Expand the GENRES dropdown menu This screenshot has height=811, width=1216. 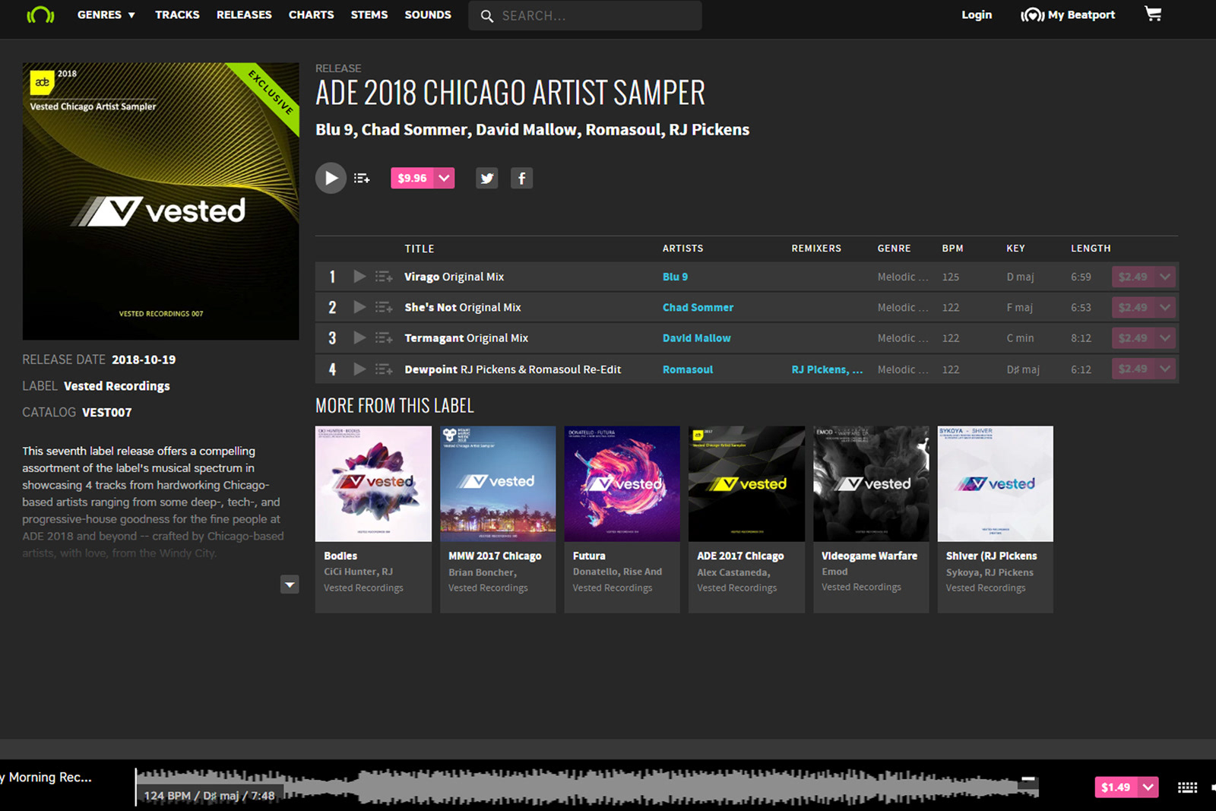(x=106, y=14)
